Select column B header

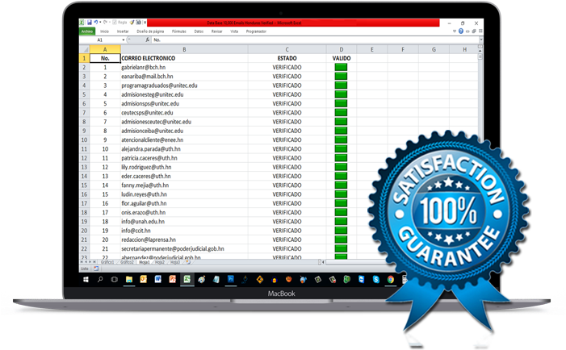pyautogui.click(x=184, y=49)
